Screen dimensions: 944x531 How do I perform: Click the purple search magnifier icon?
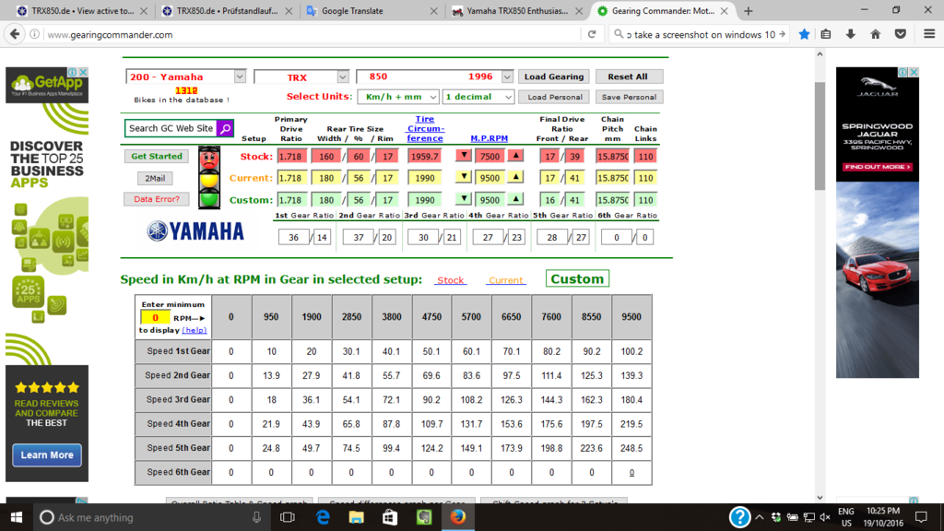pos(225,128)
